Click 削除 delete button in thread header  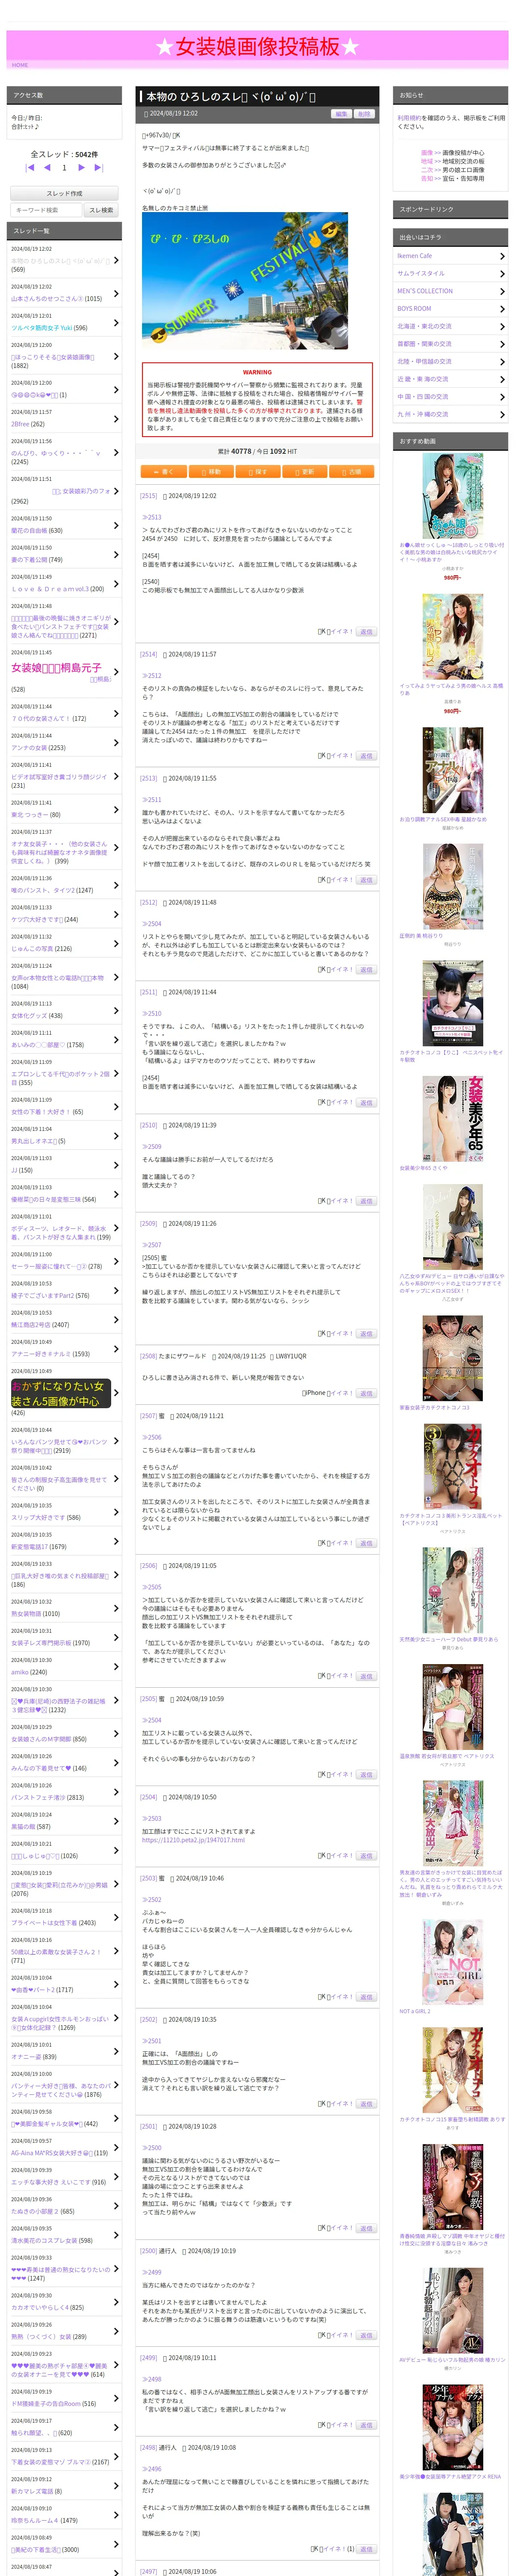[364, 114]
